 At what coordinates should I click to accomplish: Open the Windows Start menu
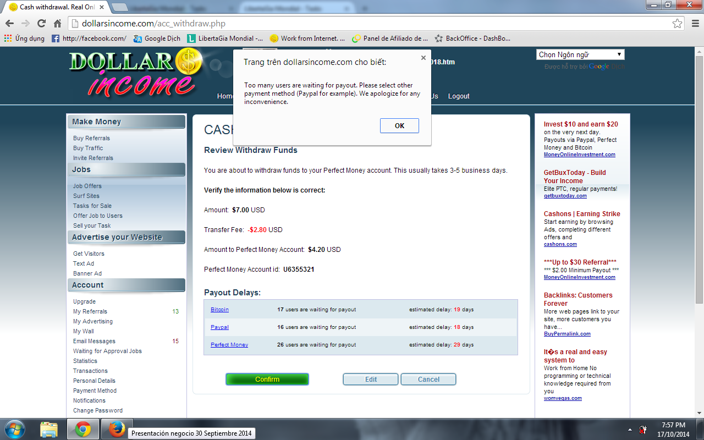coord(14,429)
